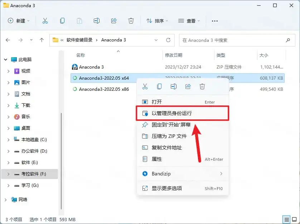Sort by the 类型 column header

pos(221,55)
